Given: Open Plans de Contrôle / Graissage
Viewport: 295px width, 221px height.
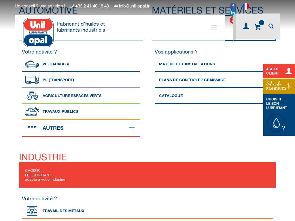Looking at the screenshot, I should point(192,80).
